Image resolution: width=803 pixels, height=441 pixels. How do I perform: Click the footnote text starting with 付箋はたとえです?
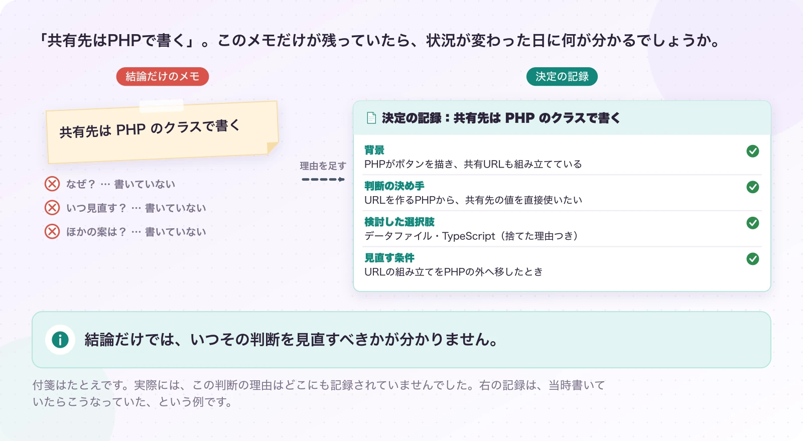(x=319, y=393)
